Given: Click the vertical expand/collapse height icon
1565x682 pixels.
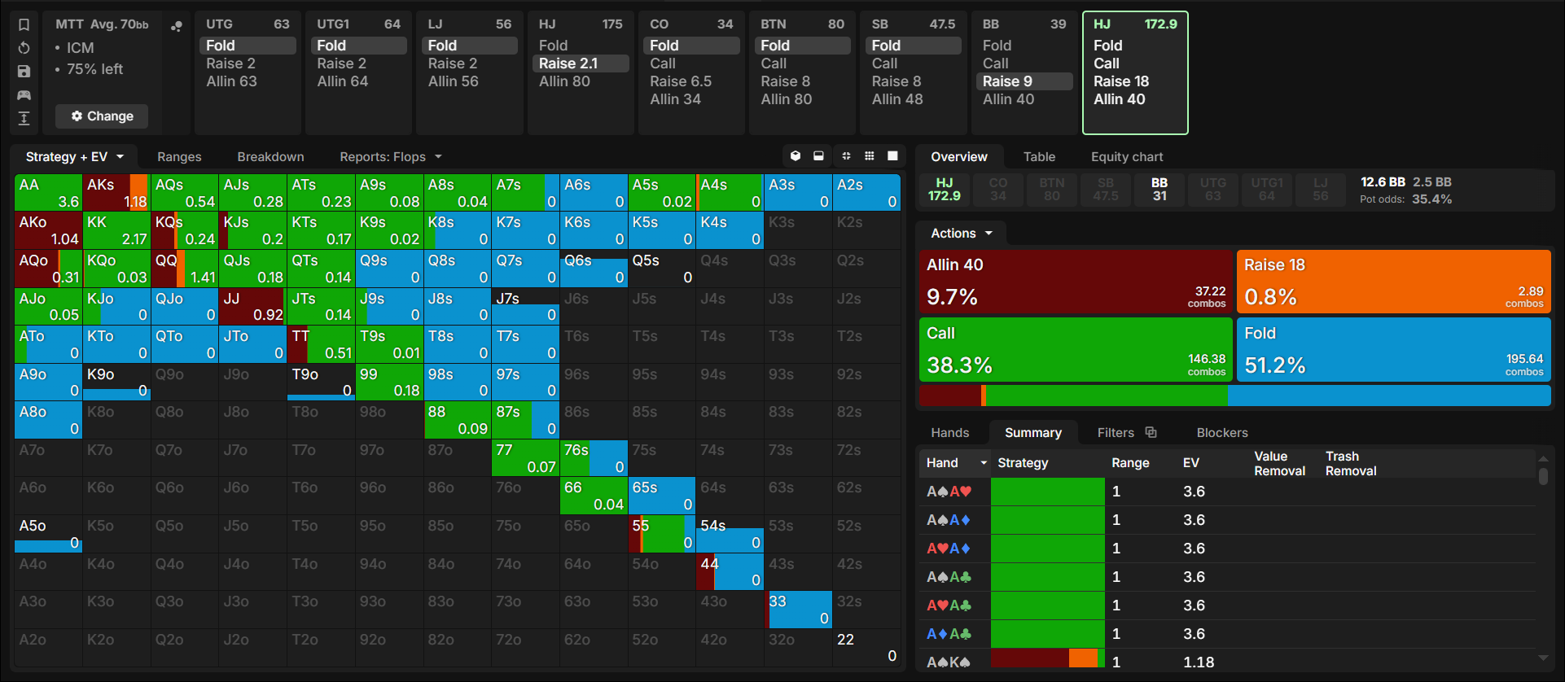Looking at the screenshot, I should point(24,119).
